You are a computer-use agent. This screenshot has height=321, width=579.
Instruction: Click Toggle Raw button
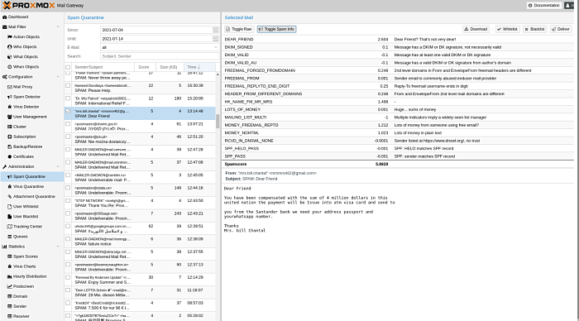[238, 29]
